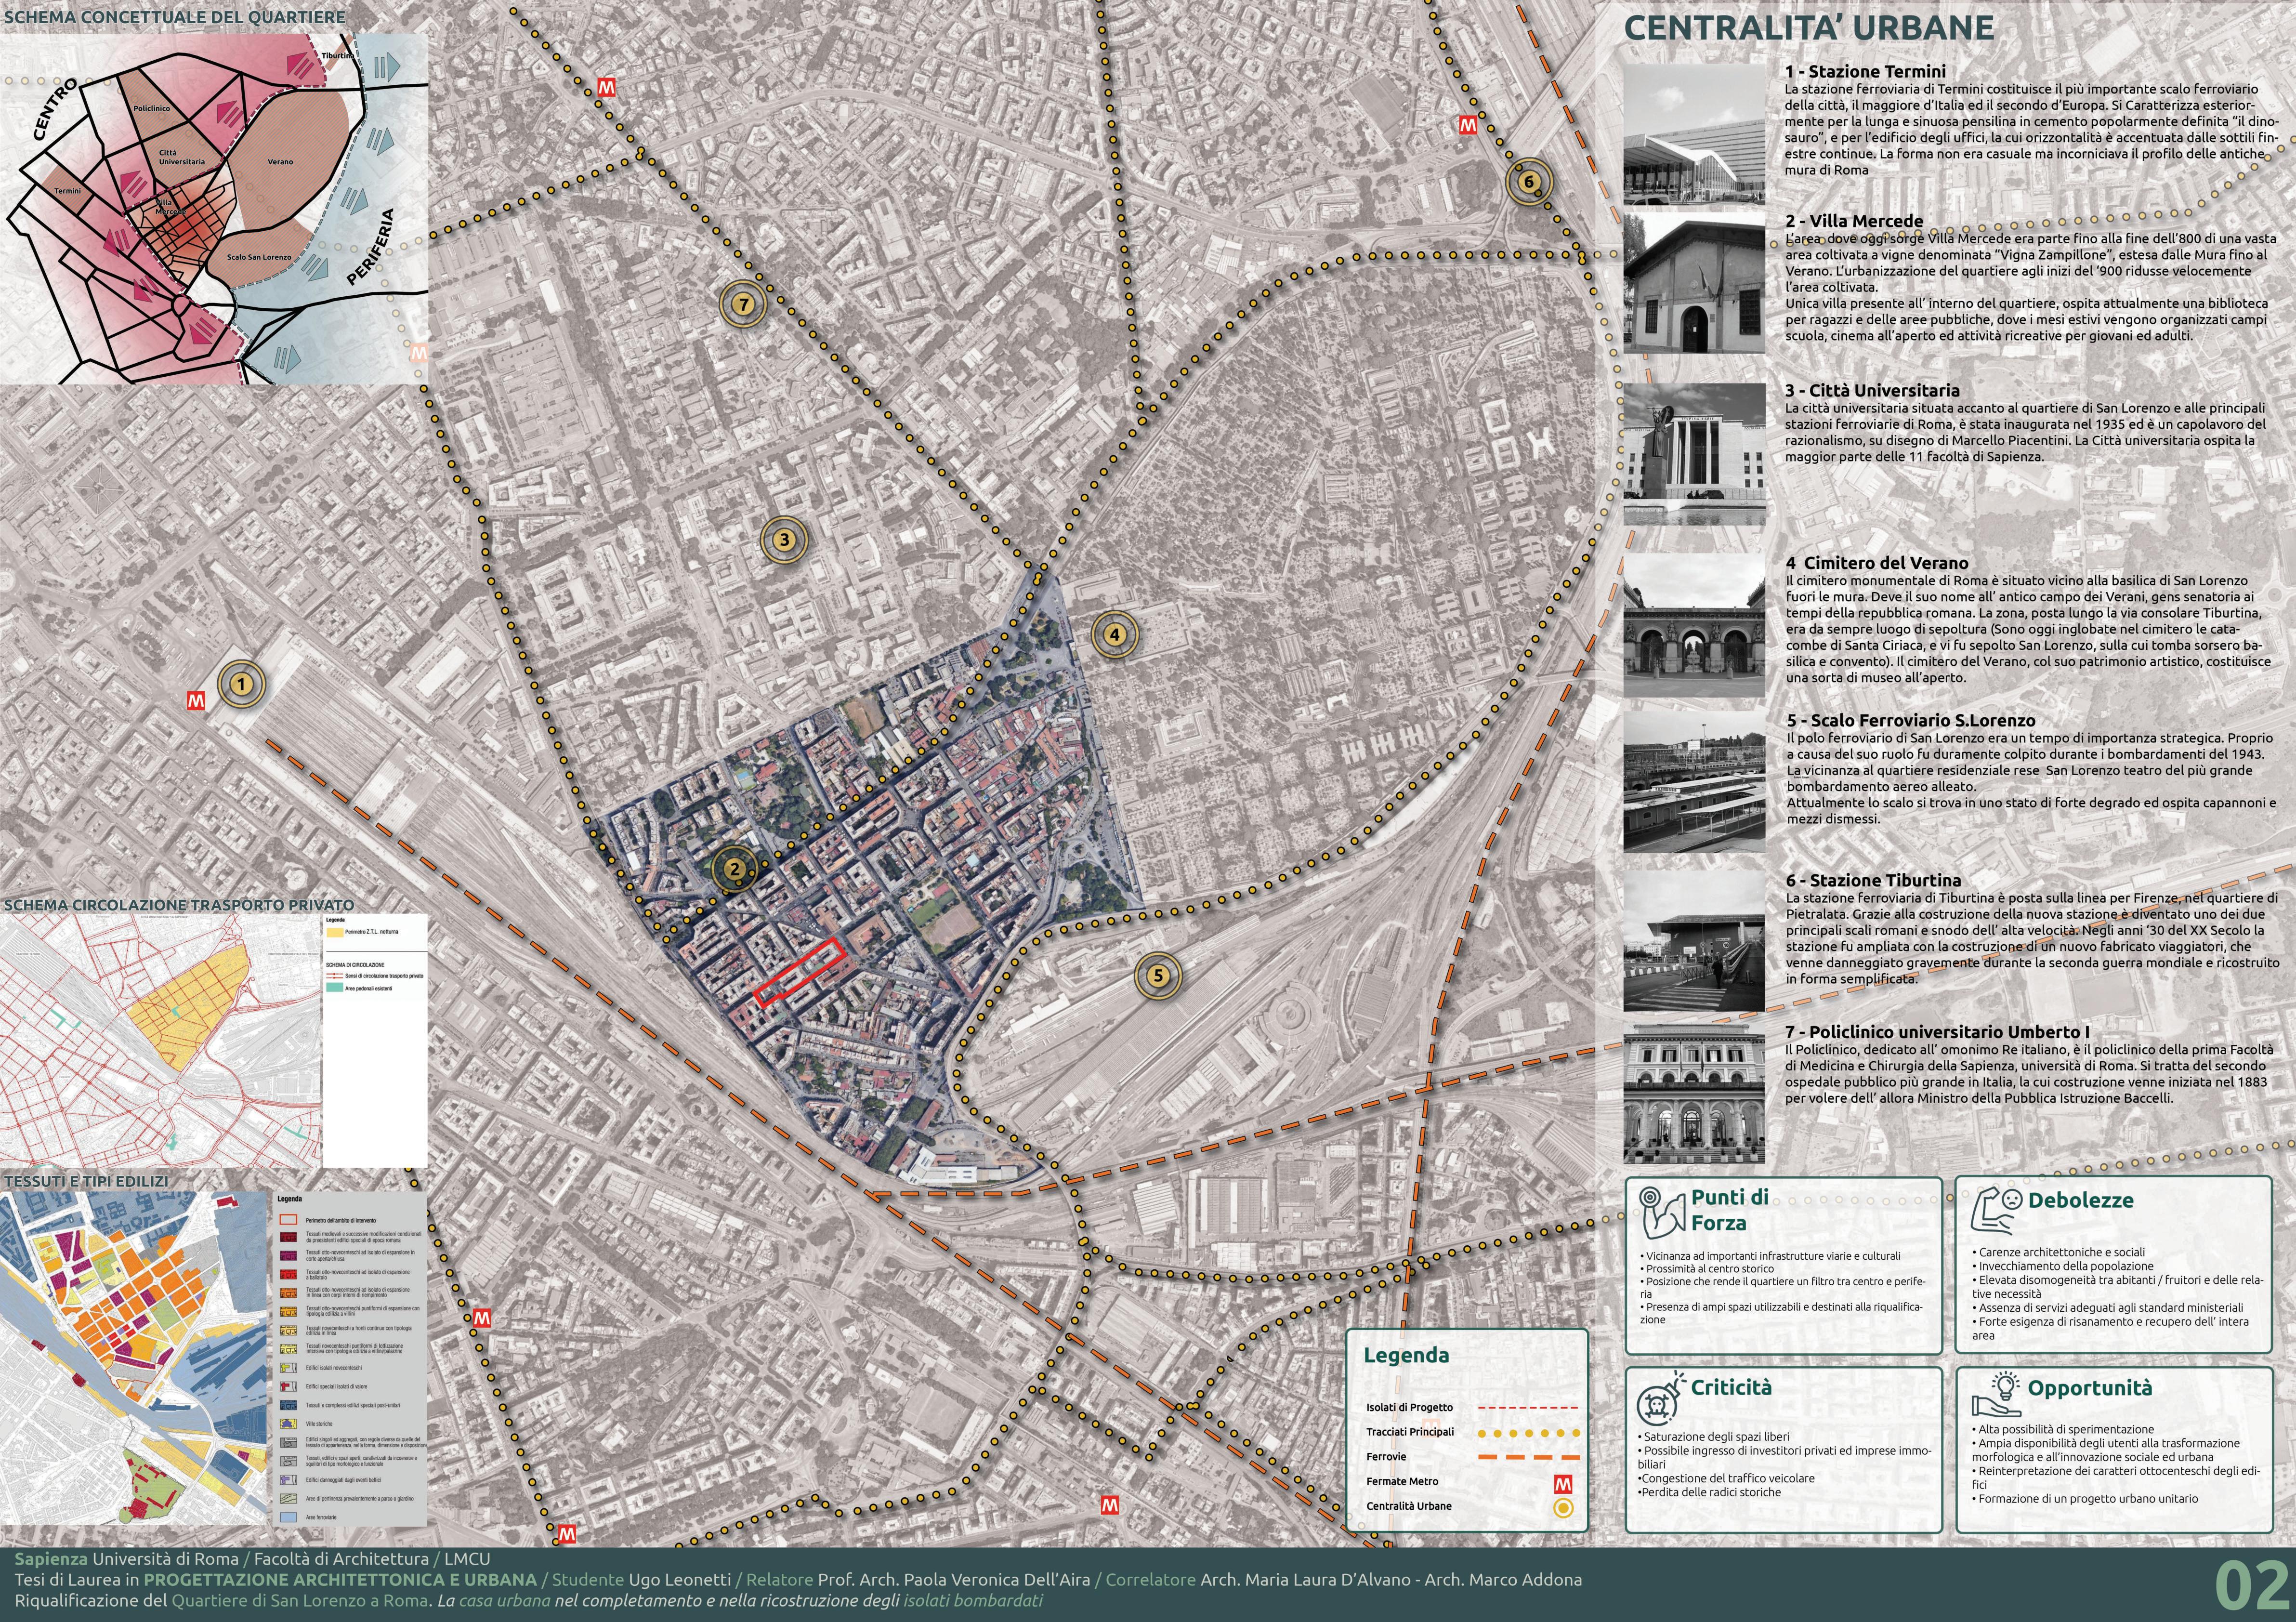Click the red project block outline on map
The width and height of the screenshot is (2296, 1622).
point(800,972)
